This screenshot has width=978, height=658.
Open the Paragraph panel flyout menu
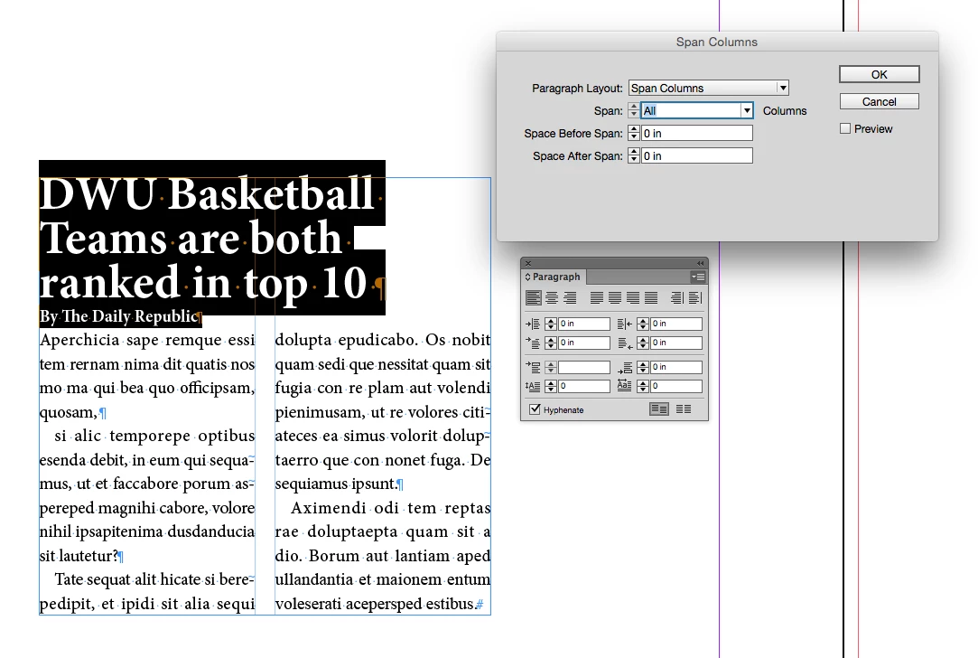(698, 277)
